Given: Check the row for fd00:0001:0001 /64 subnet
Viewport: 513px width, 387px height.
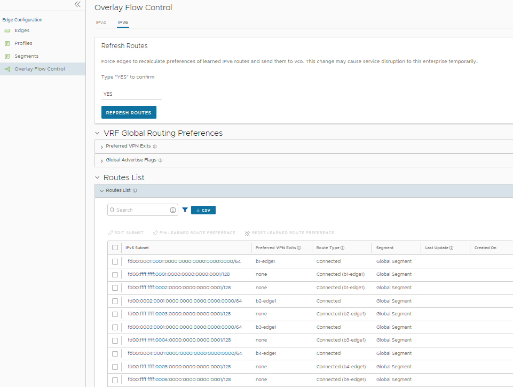Looking at the screenshot, I should [x=115, y=261].
